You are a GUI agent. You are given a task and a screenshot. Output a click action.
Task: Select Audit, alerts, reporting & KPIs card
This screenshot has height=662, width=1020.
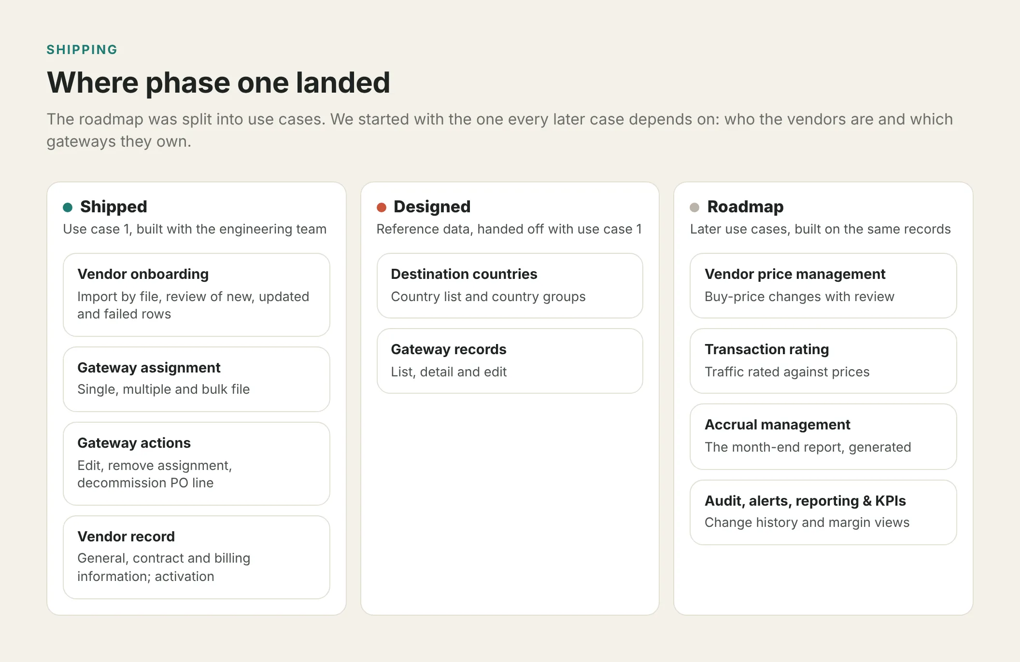tap(823, 512)
